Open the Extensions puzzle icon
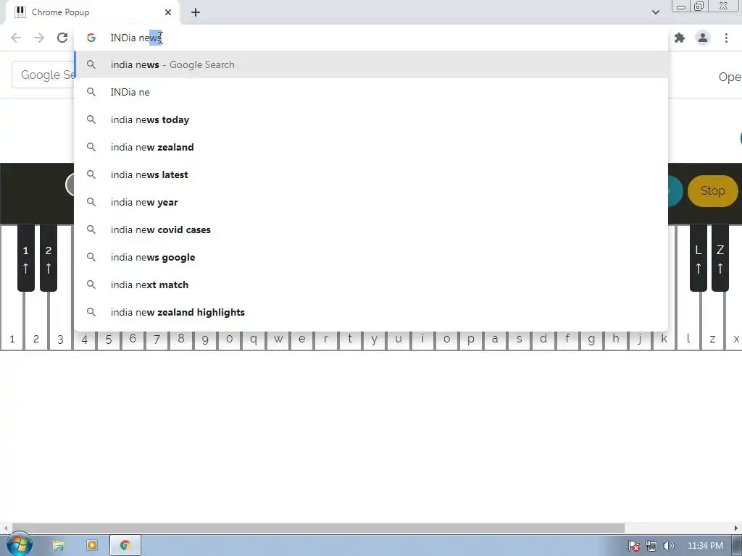This screenshot has height=556, width=742. point(680,38)
